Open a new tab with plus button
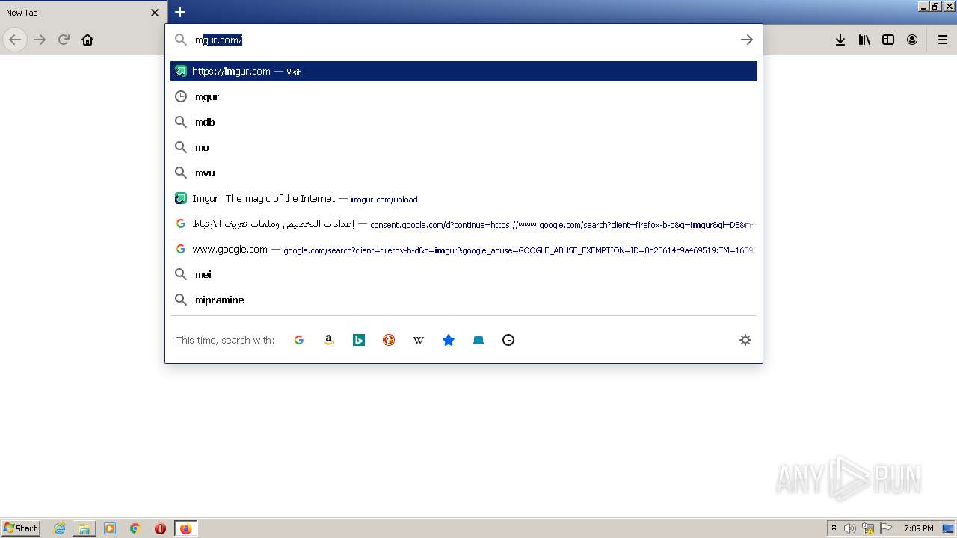957x538 pixels. [x=180, y=12]
